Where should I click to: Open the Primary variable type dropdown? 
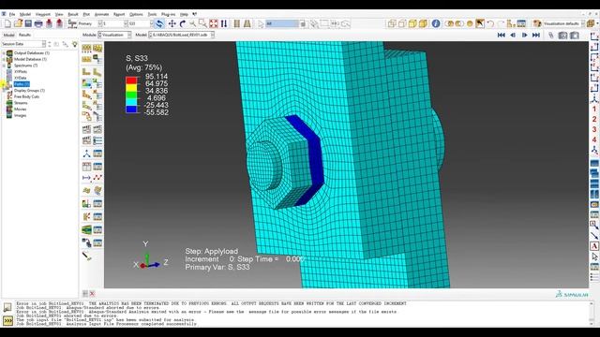point(90,23)
